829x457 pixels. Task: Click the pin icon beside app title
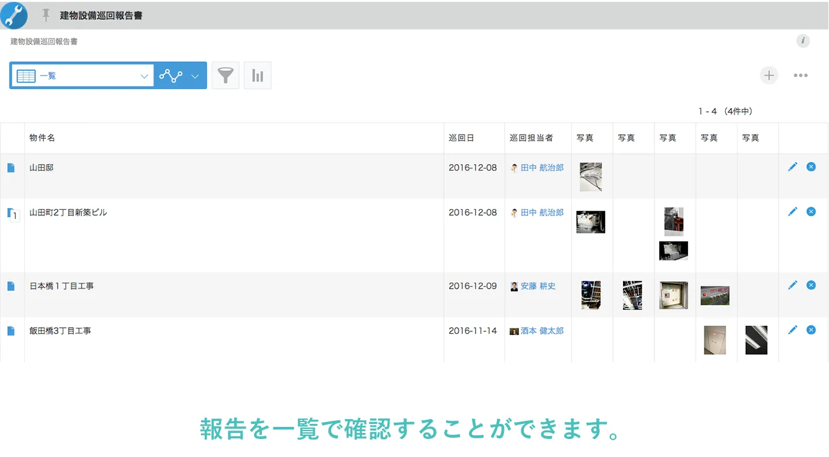coord(46,15)
